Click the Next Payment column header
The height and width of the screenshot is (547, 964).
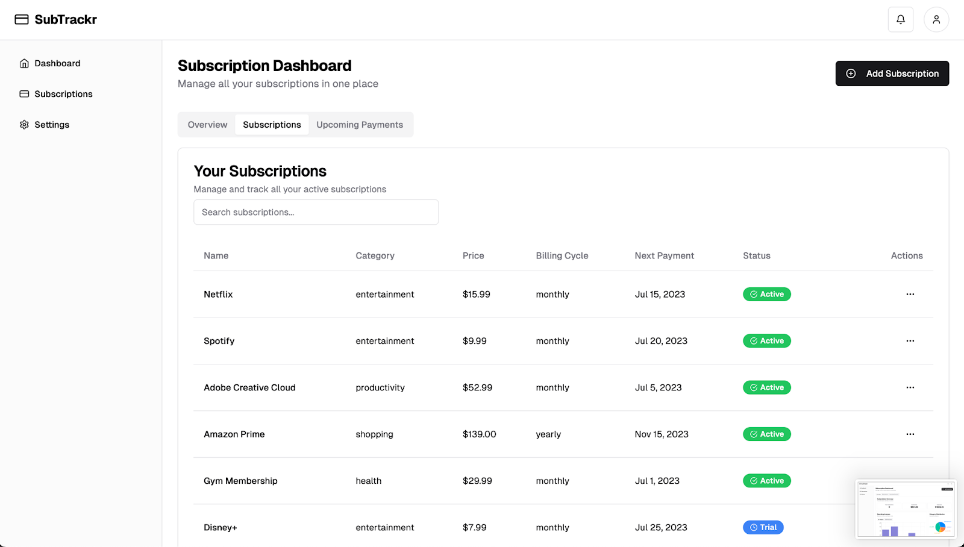[664, 255]
